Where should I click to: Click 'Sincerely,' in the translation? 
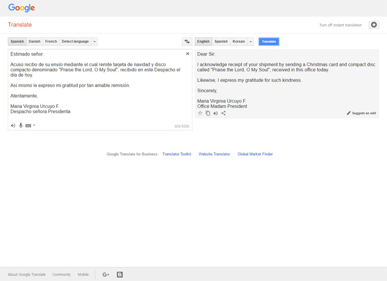(x=207, y=91)
